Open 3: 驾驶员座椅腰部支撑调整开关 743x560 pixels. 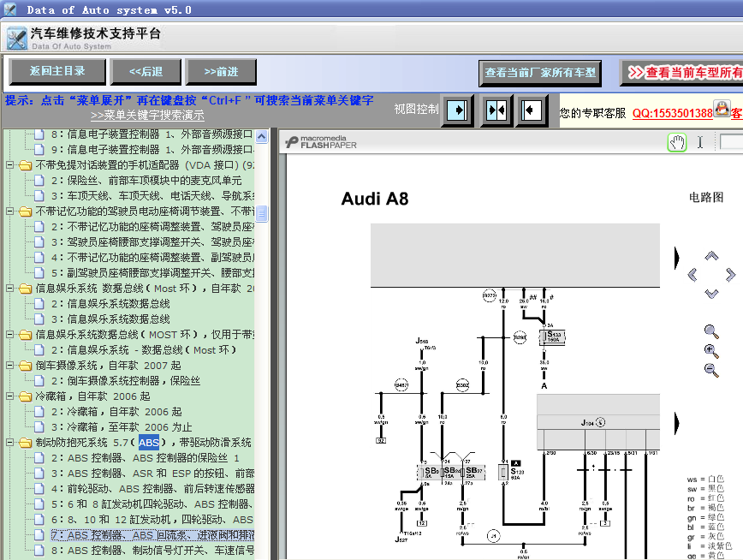152,241
